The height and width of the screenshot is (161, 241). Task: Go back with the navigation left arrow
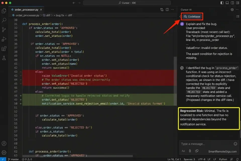[x=74, y=3]
